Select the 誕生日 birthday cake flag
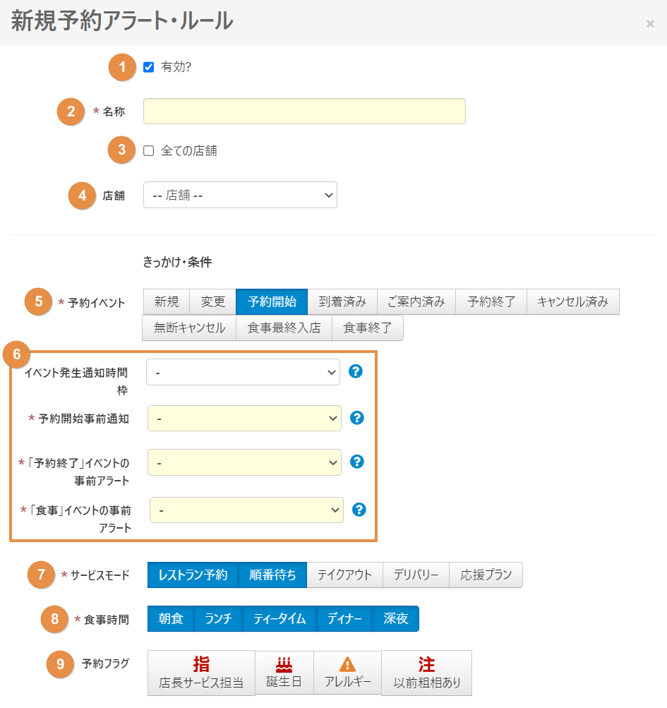This screenshot has height=708, width=667. click(x=284, y=672)
